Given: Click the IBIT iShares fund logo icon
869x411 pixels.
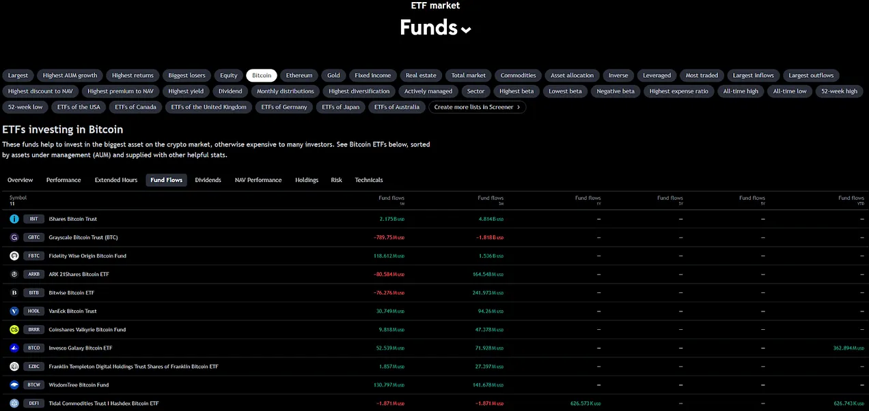Looking at the screenshot, I should tap(14, 219).
